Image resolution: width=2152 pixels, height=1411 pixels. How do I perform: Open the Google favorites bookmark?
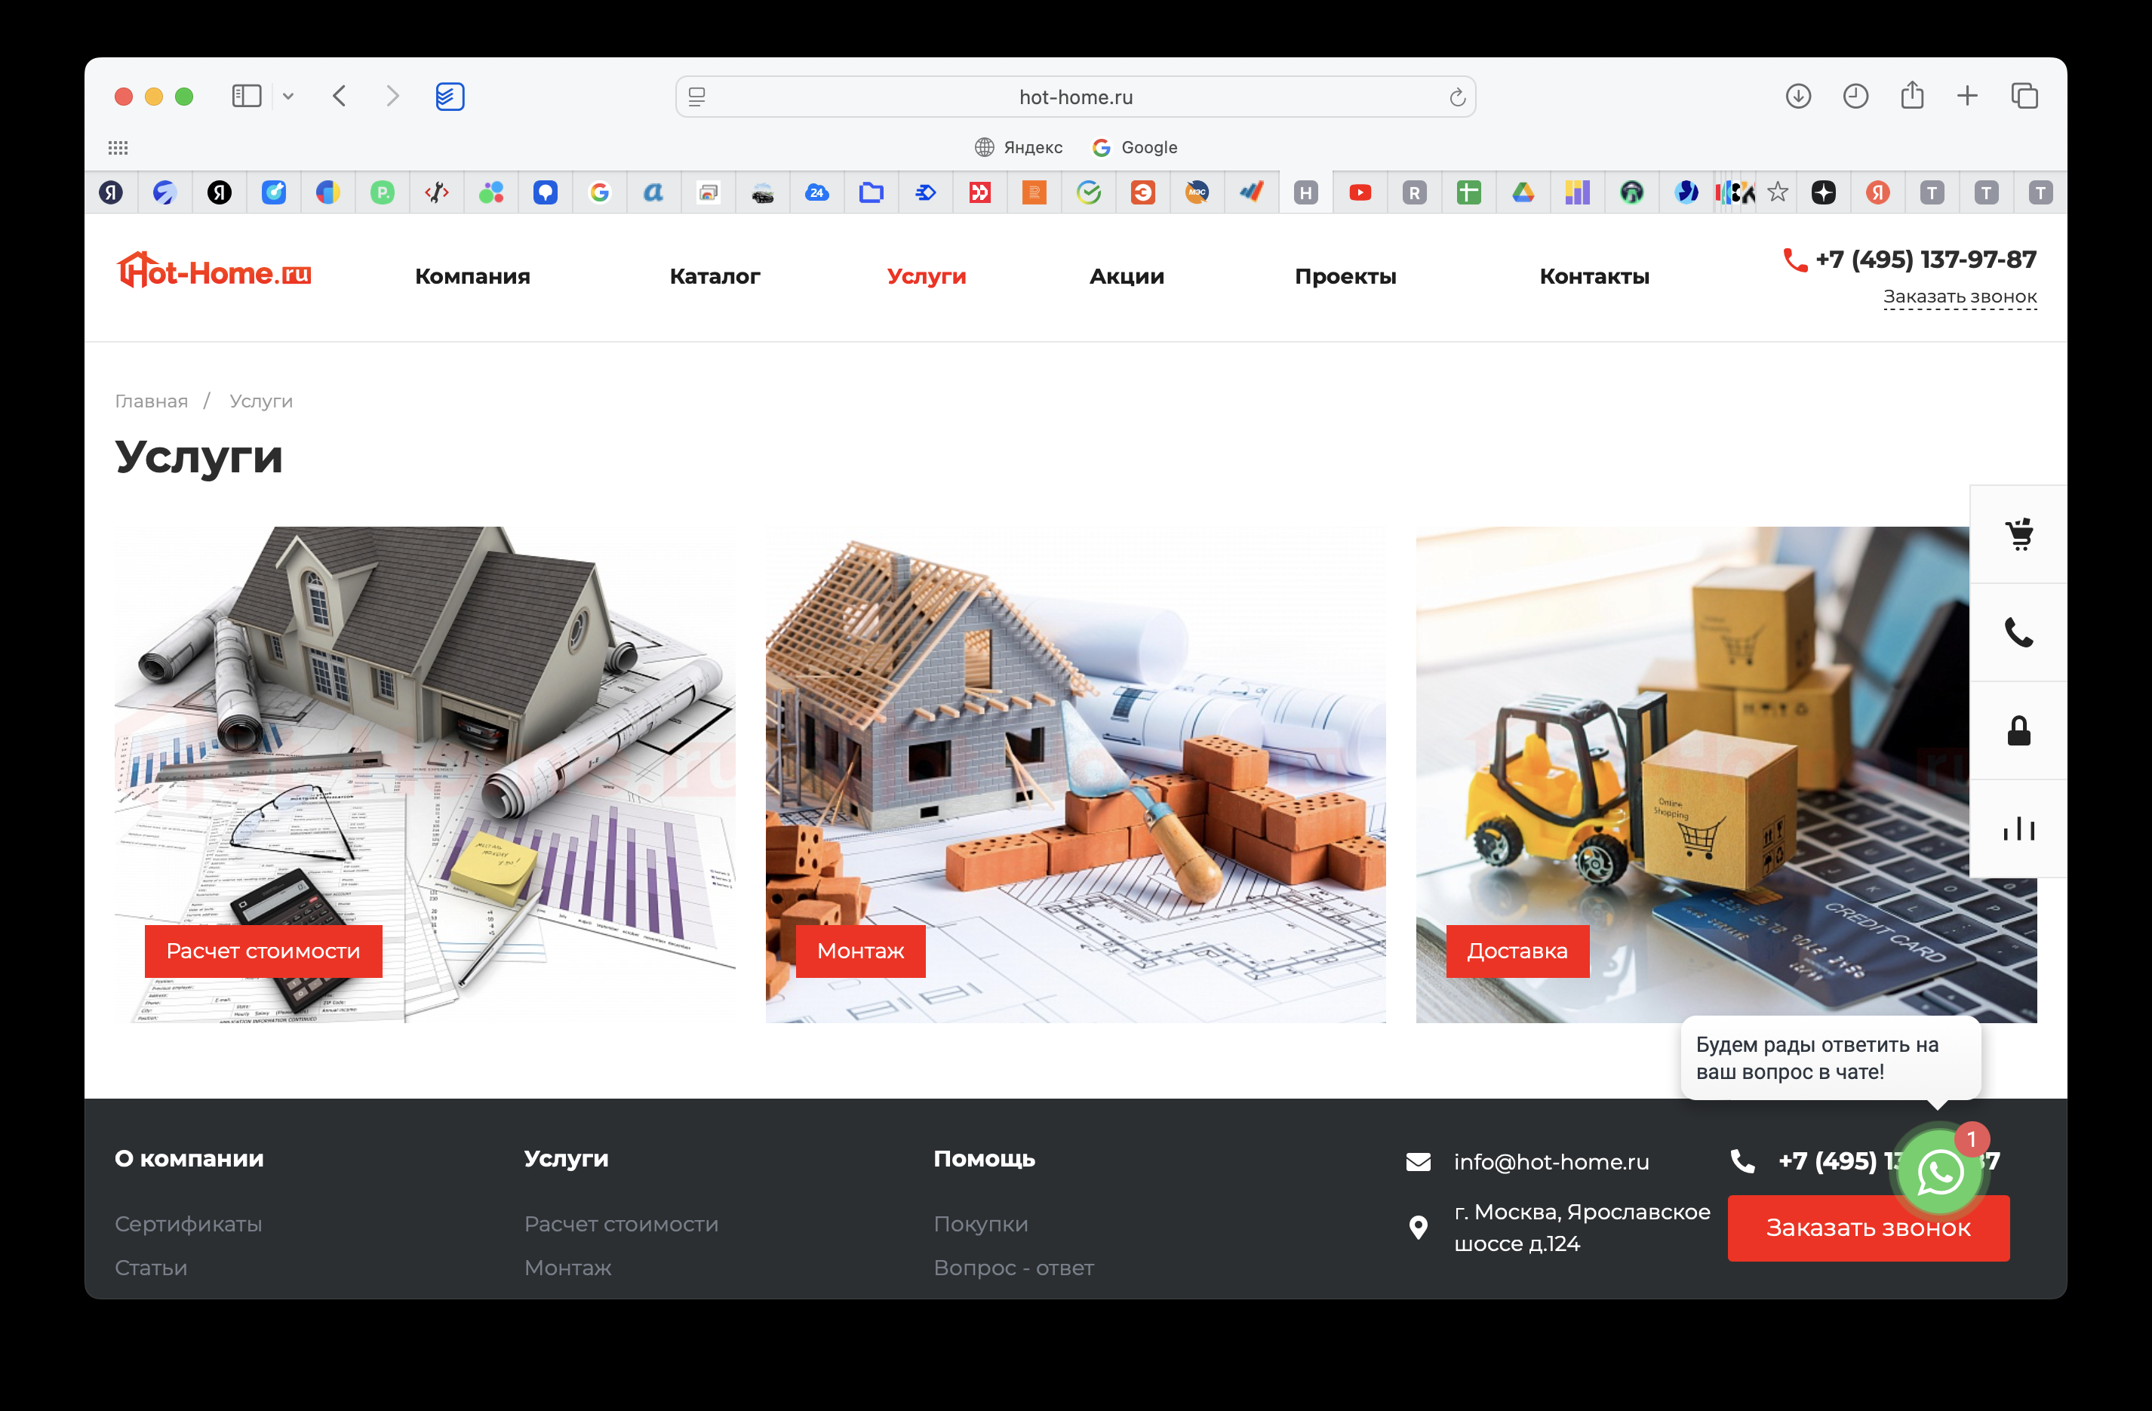pos(1135,147)
